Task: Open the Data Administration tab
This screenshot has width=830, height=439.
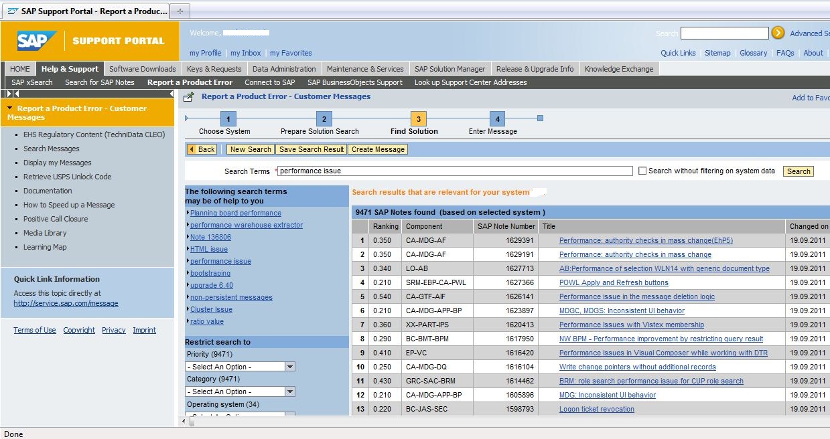Action: coord(284,69)
